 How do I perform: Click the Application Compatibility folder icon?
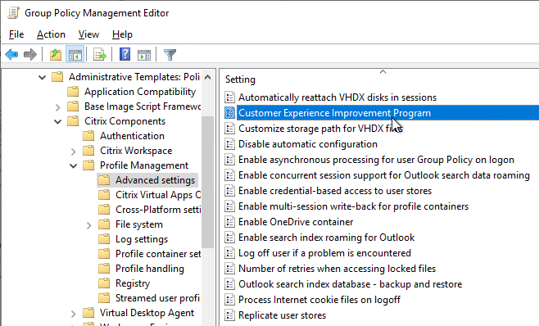73,92
